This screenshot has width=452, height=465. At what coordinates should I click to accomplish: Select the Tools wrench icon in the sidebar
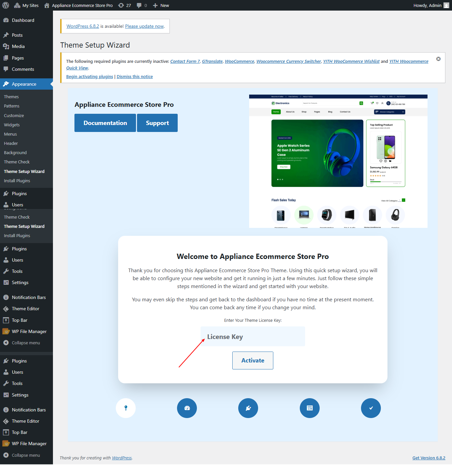6,271
